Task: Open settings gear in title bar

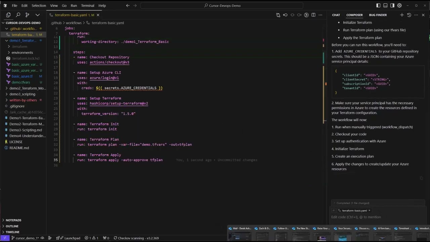Action: [x=399, y=5]
